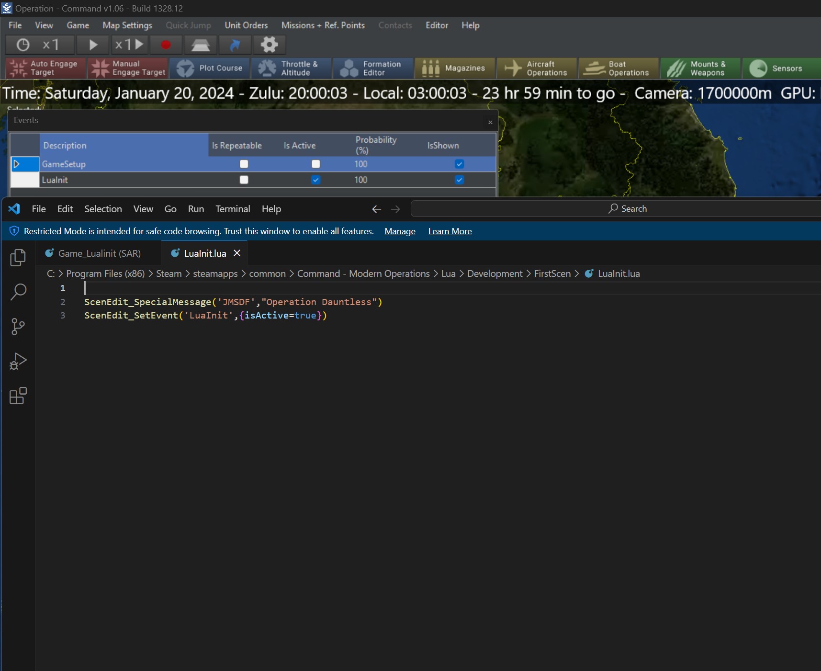Open Boat Operations
This screenshot has height=671, width=821.
619,68
